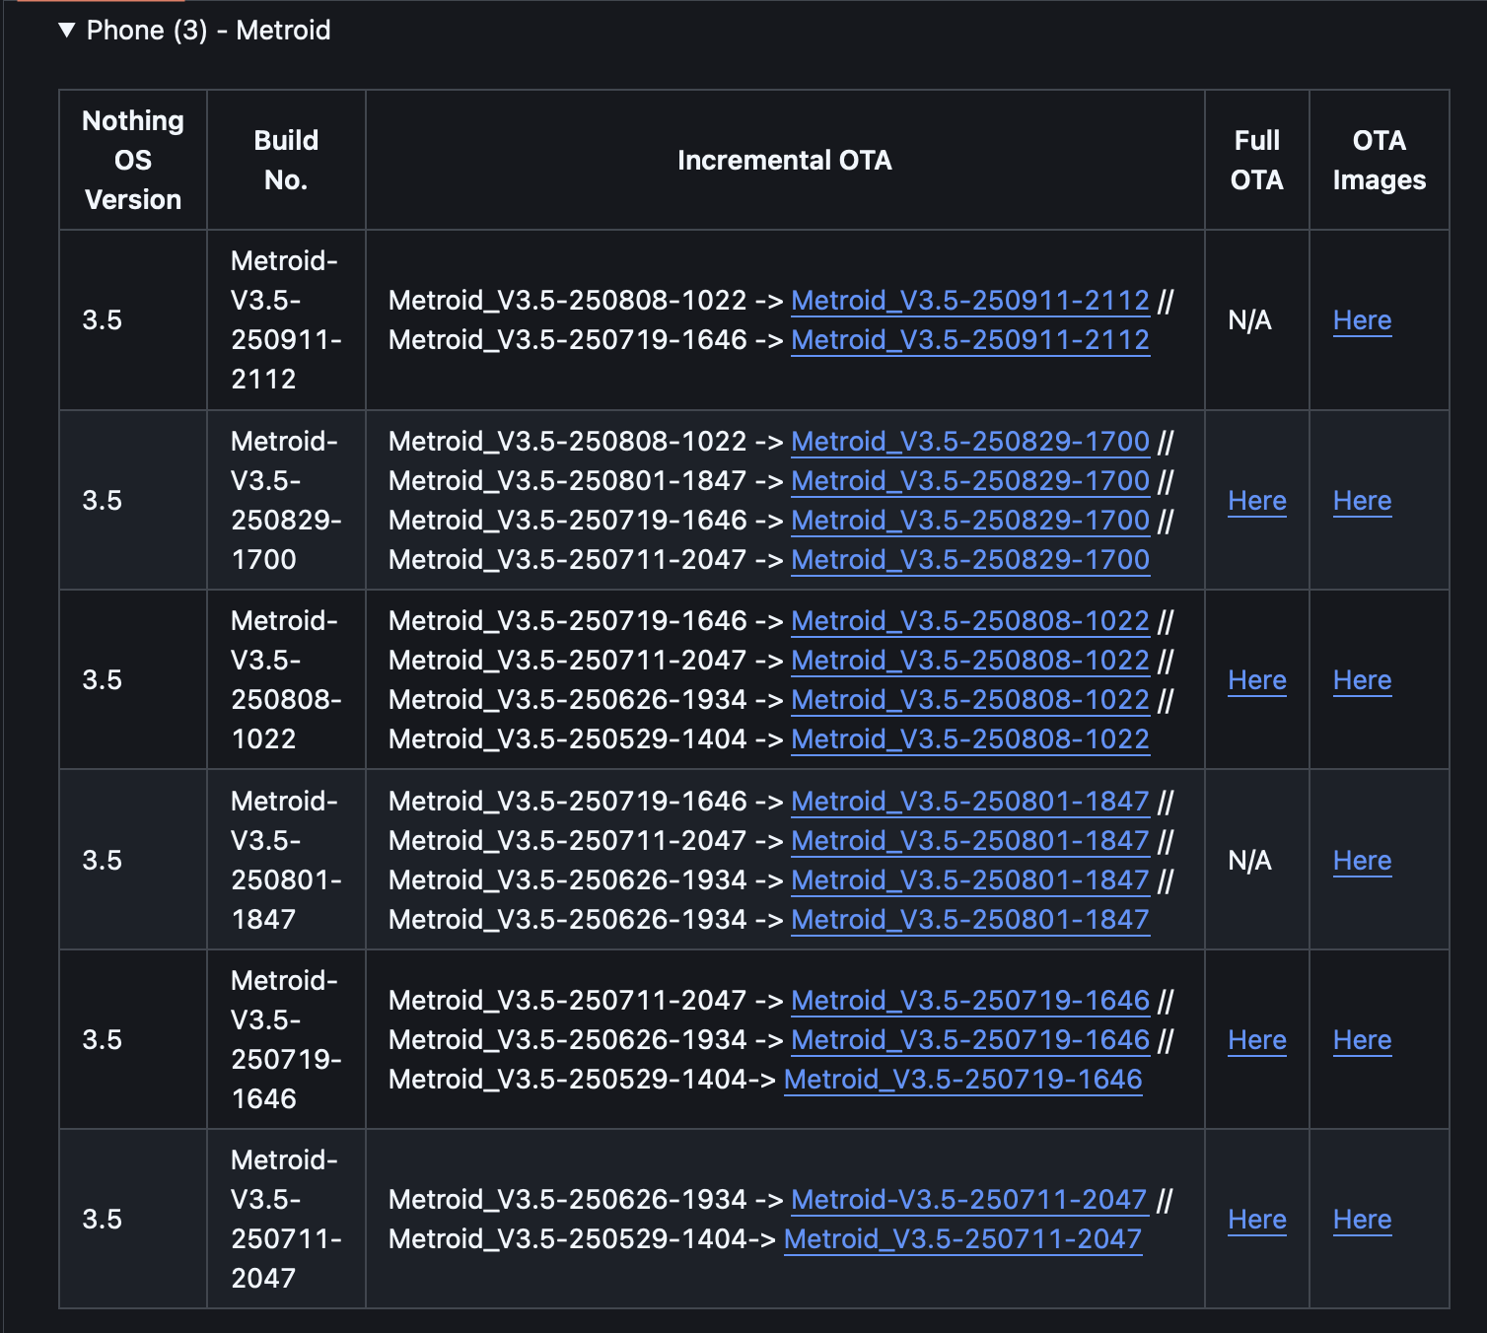Download Full OTA for build 250808-1022
Screen dimensions: 1487x1333
tap(1256, 680)
